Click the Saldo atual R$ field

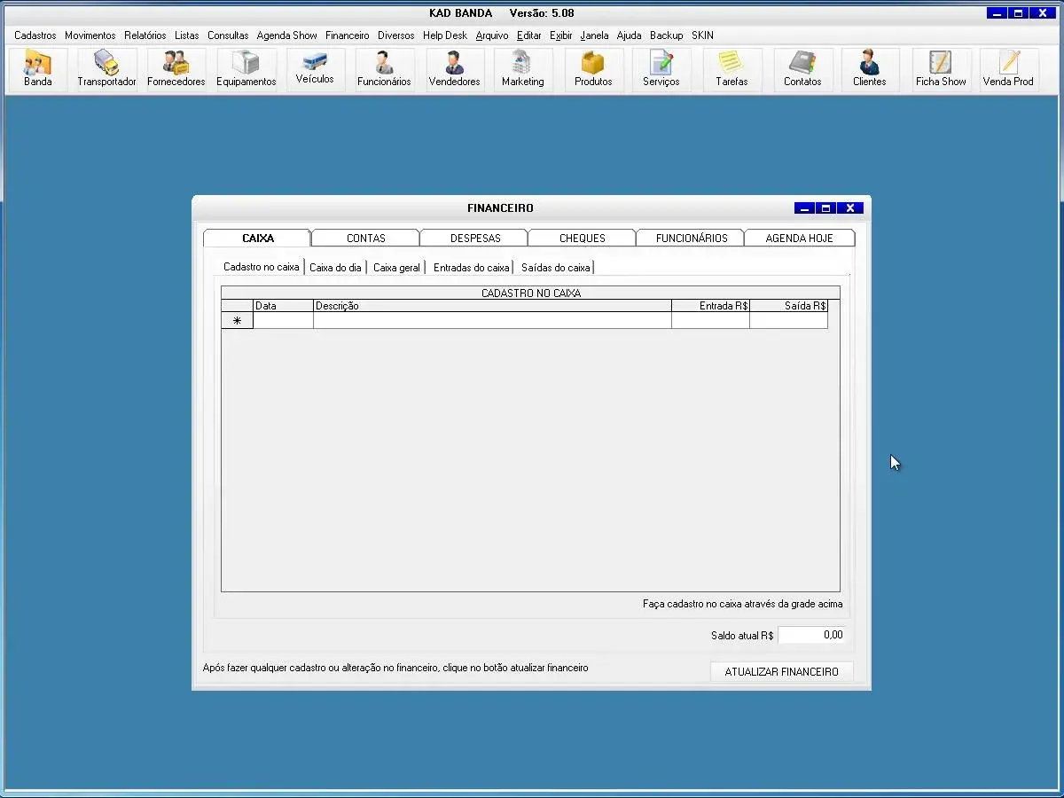pyautogui.click(x=811, y=635)
